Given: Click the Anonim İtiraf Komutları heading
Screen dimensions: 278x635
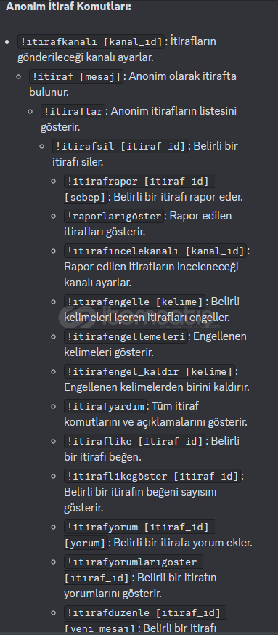Looking at the screenshot, I should pyautogui.click(x=69, y=7).
